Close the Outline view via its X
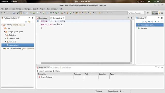The height and width of the screenshot is (93, 165). (x=145, y=18)
